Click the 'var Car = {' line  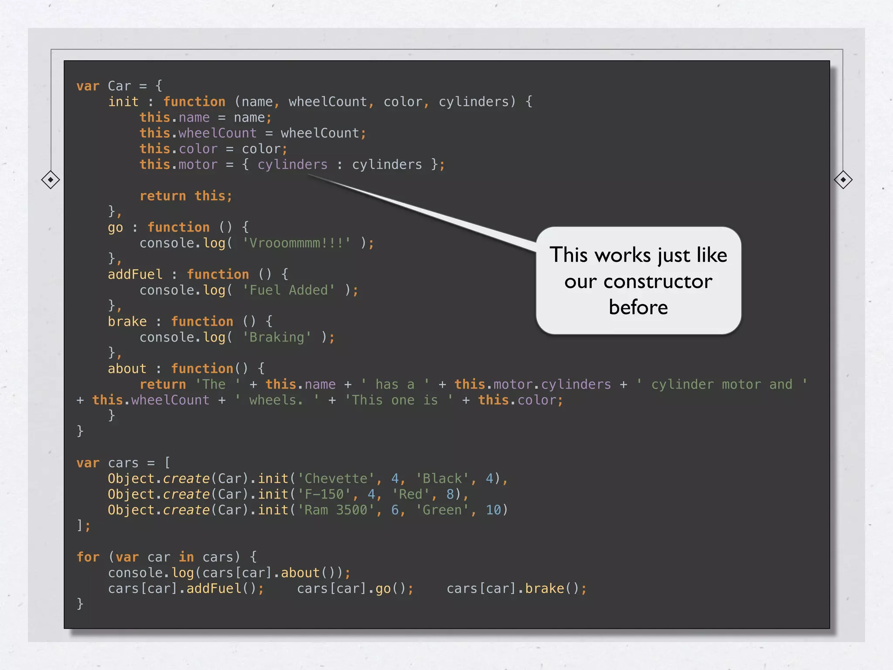coord(119,86)
